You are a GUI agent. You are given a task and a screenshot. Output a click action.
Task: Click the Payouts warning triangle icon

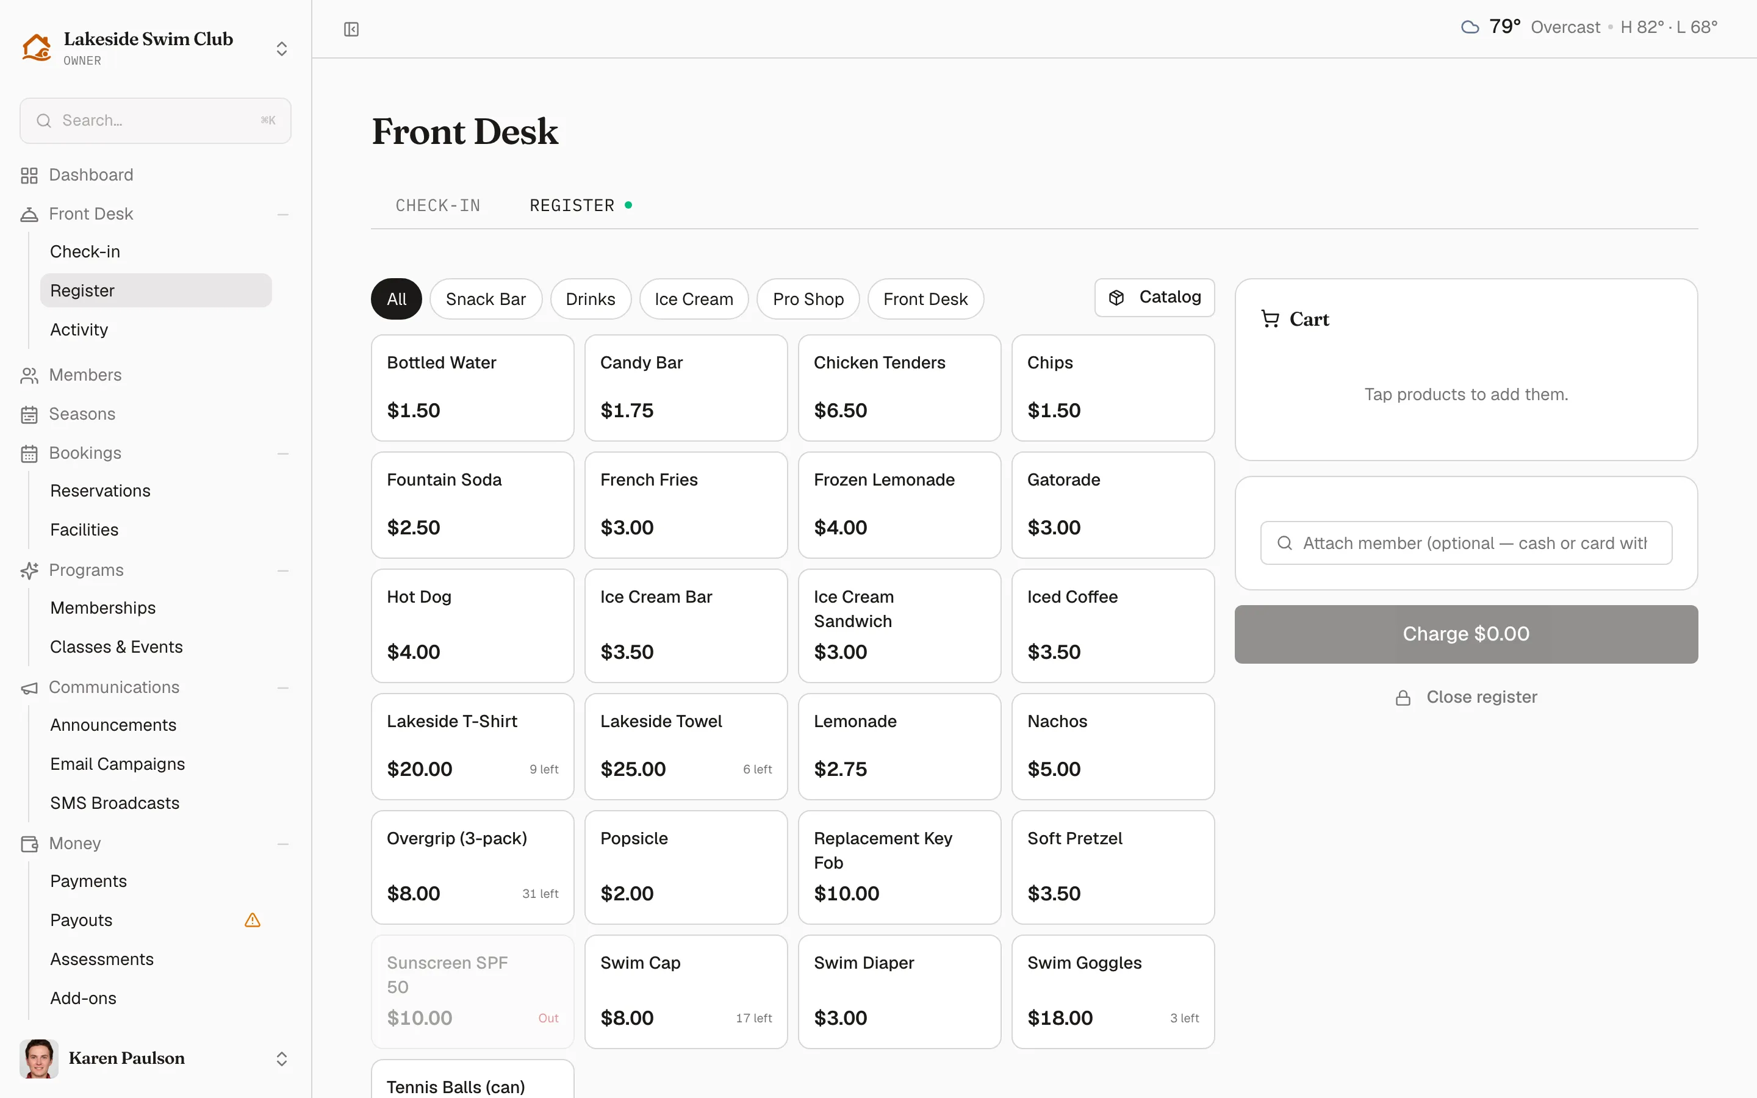pos(253,920)
